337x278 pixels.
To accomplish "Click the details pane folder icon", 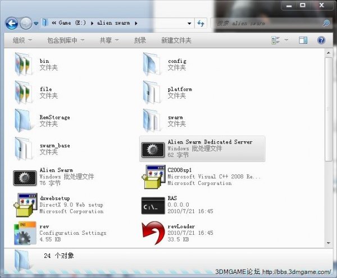I will pyautogui.click(x=22, y=261).
